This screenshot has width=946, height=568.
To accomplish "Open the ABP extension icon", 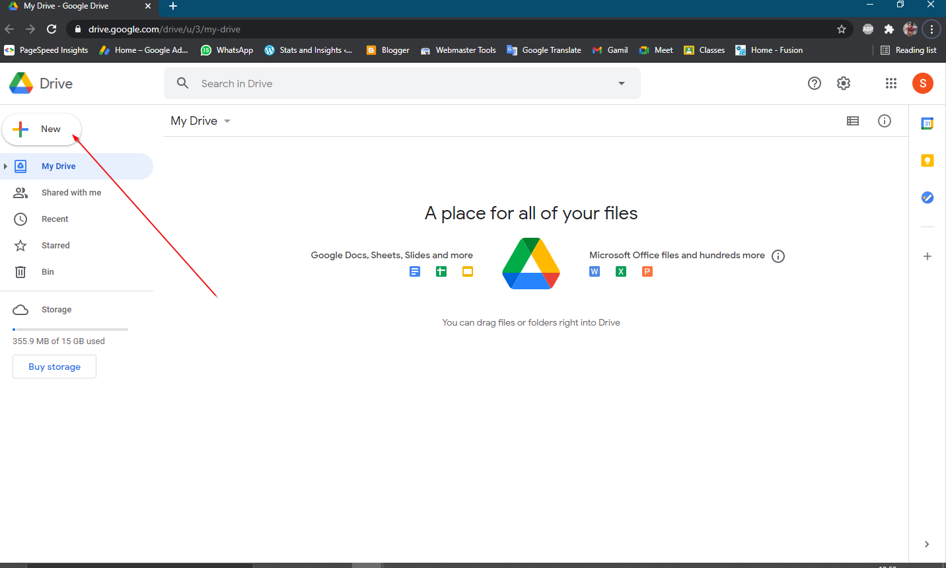I will 868,29.
